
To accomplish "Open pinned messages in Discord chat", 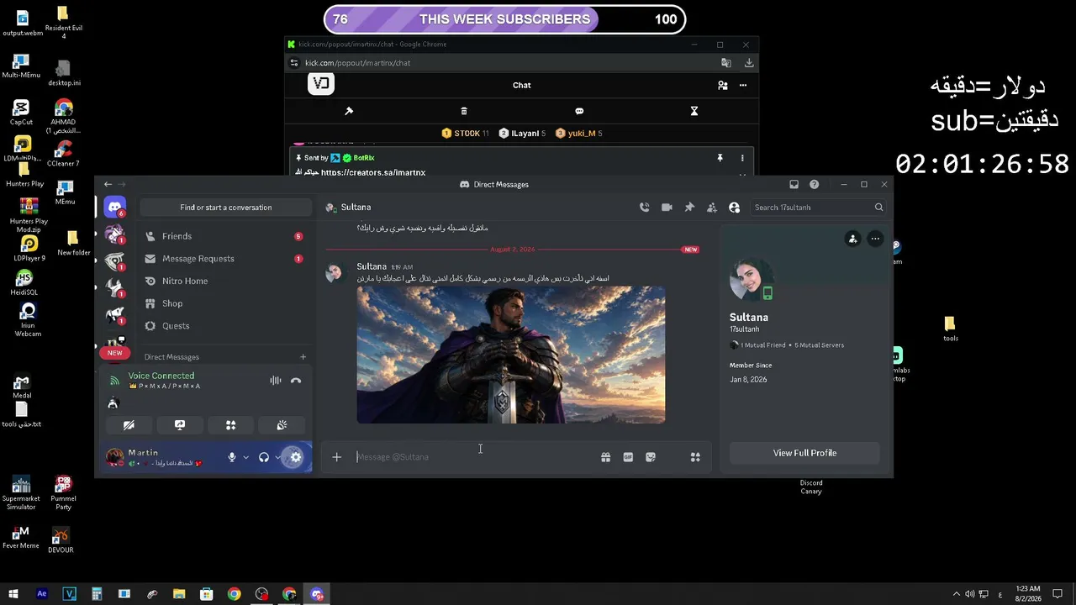I will (x=689, y=208).
